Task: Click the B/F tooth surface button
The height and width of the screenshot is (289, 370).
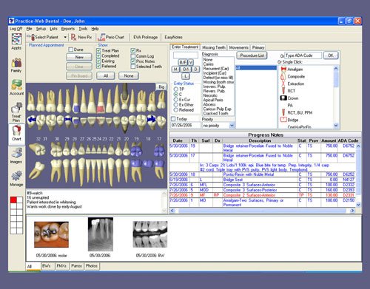Action: coord(183,62)
